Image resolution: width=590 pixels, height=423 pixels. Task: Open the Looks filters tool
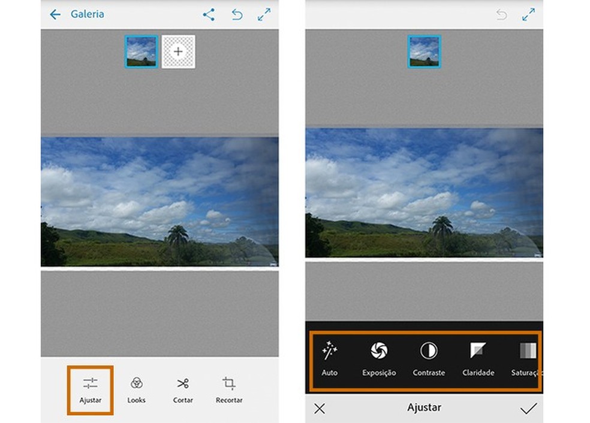click(136, 390)
